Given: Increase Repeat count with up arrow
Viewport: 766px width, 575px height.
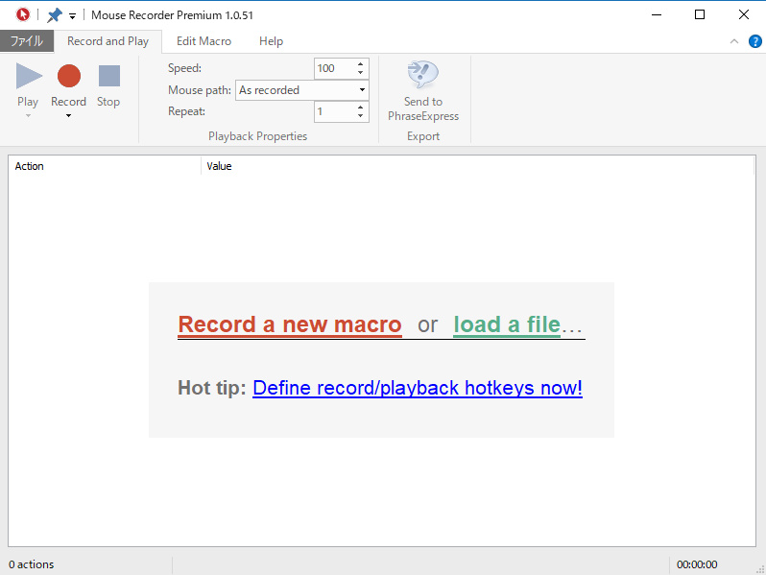Looking at the screenshot, I should [x=361, y=107].
